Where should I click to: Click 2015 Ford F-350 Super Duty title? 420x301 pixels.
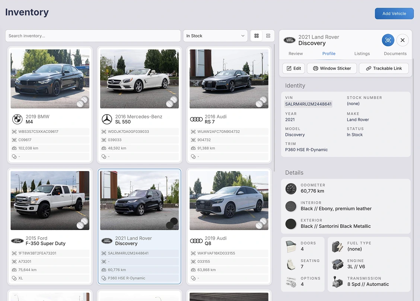45,241
